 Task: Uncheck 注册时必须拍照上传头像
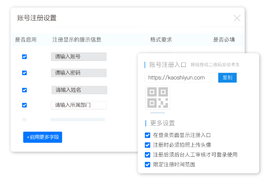[x=148, y=145]
